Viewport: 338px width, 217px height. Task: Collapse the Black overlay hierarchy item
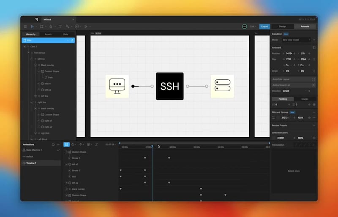click(35, 65)
